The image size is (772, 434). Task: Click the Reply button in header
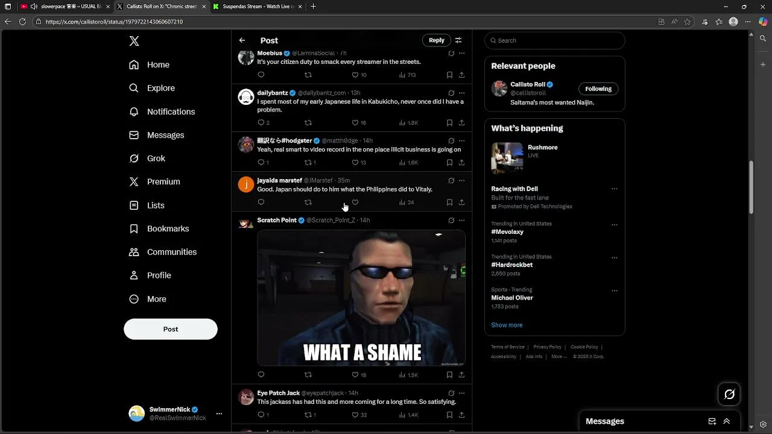pyautogui.click(x=437, y=40)
